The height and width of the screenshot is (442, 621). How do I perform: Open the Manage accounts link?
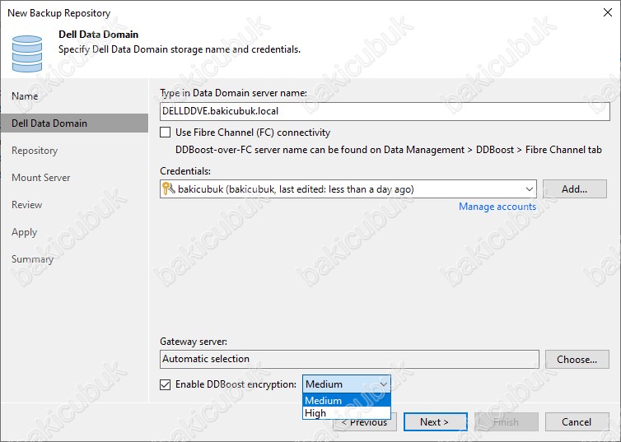pyautogui.click(x=497, y=207)
